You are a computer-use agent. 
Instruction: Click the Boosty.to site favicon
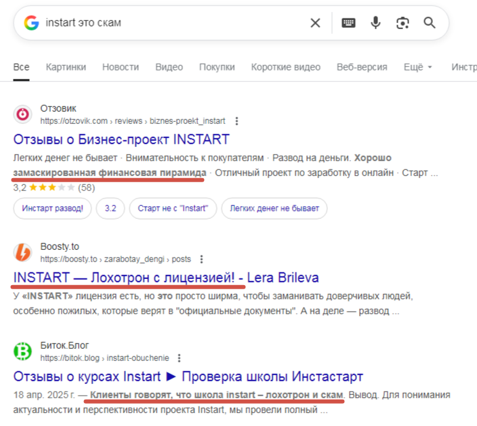click(23, 253)
